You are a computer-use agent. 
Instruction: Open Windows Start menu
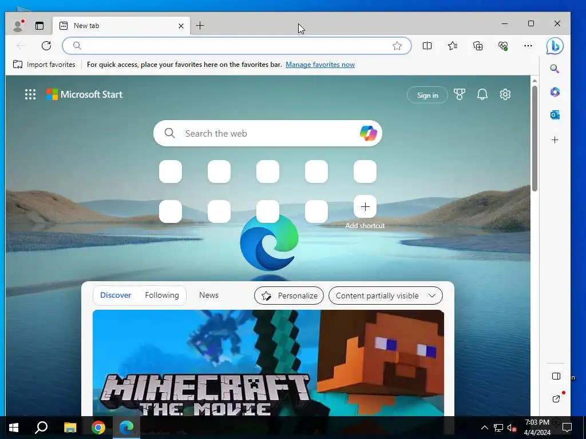click(14, 428)
